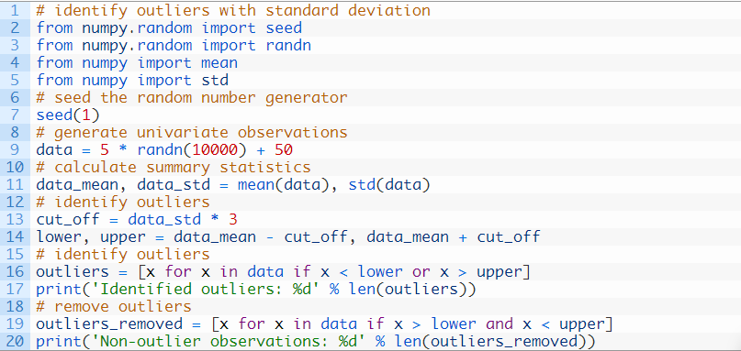Click the number 50 on line 9

point(283,150)
